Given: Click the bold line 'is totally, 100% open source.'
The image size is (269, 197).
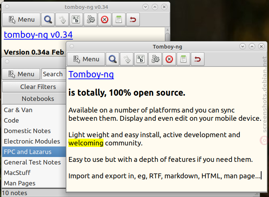Looking at the screenshot, I should click(127, 93).
